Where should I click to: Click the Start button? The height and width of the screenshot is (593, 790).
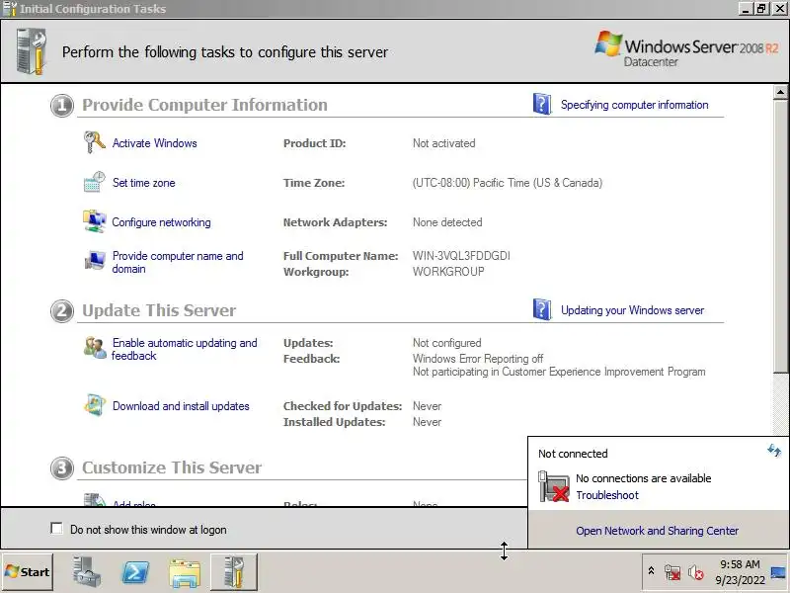coord(28,572)
